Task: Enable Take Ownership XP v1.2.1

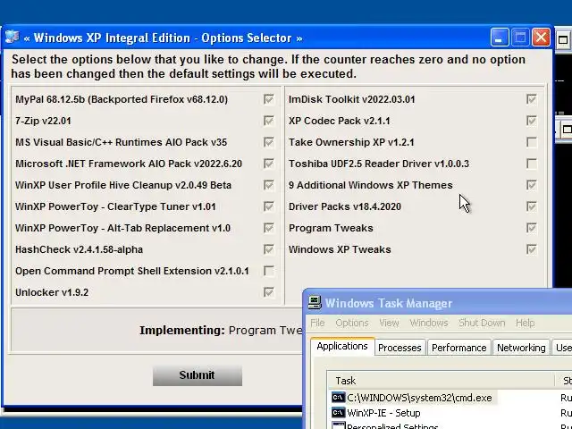Action: 532,142
